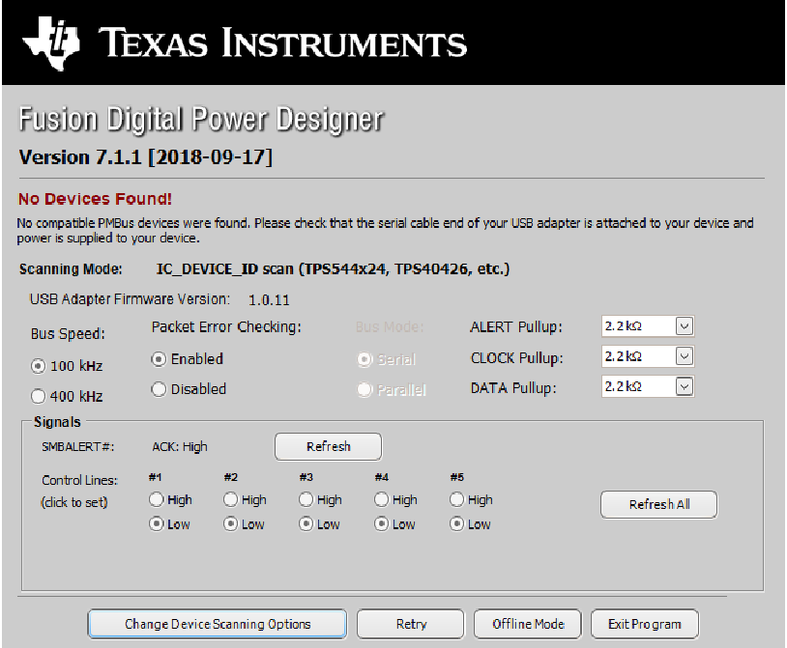Click the 'Control Lines:' label
This screenshot has height=648, width=787.
[x=79, y=480]
